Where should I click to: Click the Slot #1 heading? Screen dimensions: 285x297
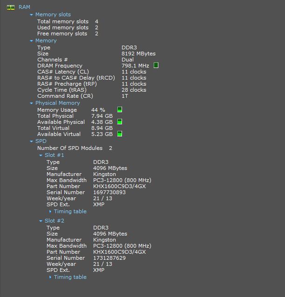click(54, 155)
